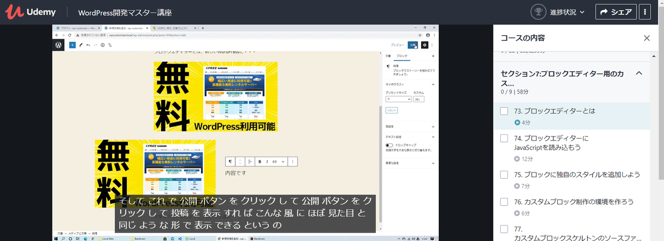
Task: Click the リセット button
Action: (392, 110)
